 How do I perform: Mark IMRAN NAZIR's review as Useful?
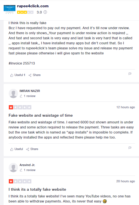pyautogui.click(x=17, y=149)
